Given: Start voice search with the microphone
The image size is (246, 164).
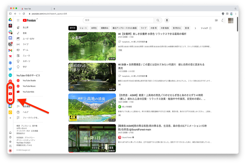Looking at the screenshot, I should coord(167,20).
